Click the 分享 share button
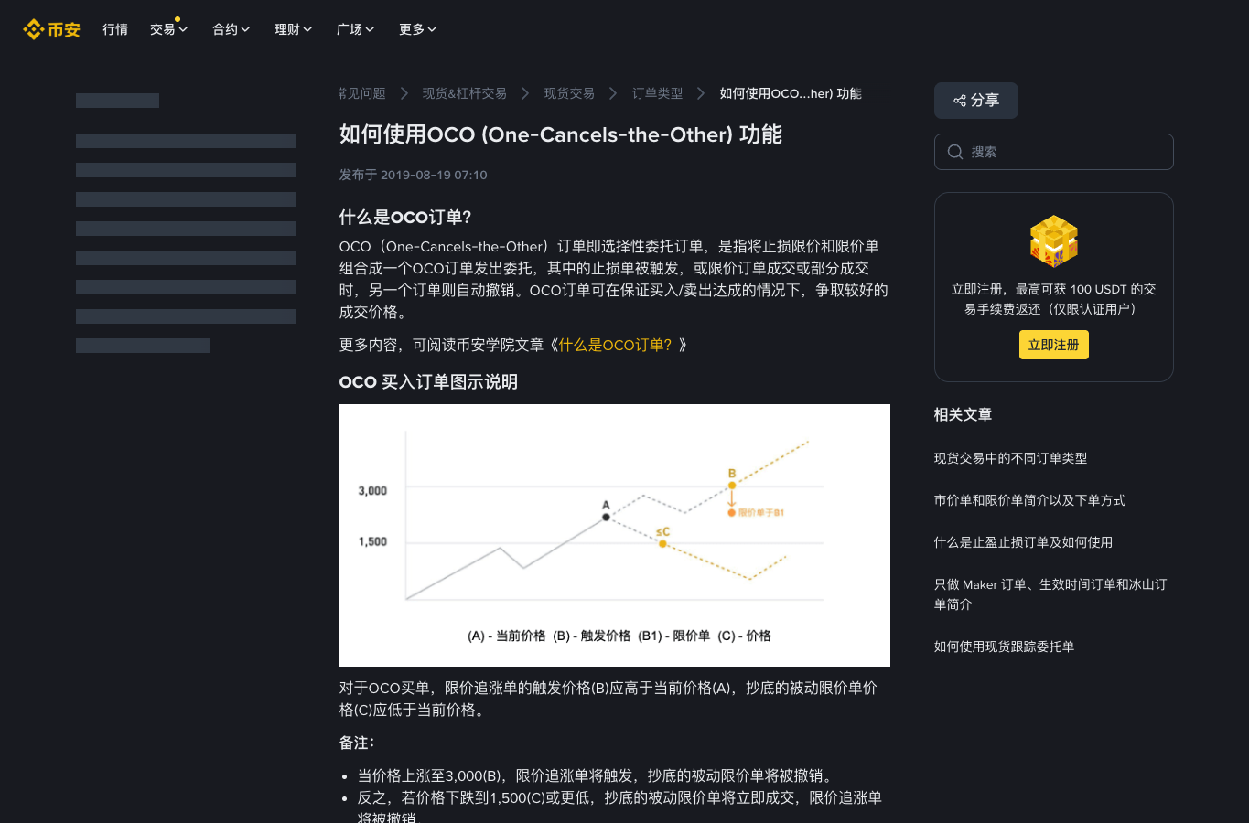This screenshot has width=1249, height=823. coord(975,101)
